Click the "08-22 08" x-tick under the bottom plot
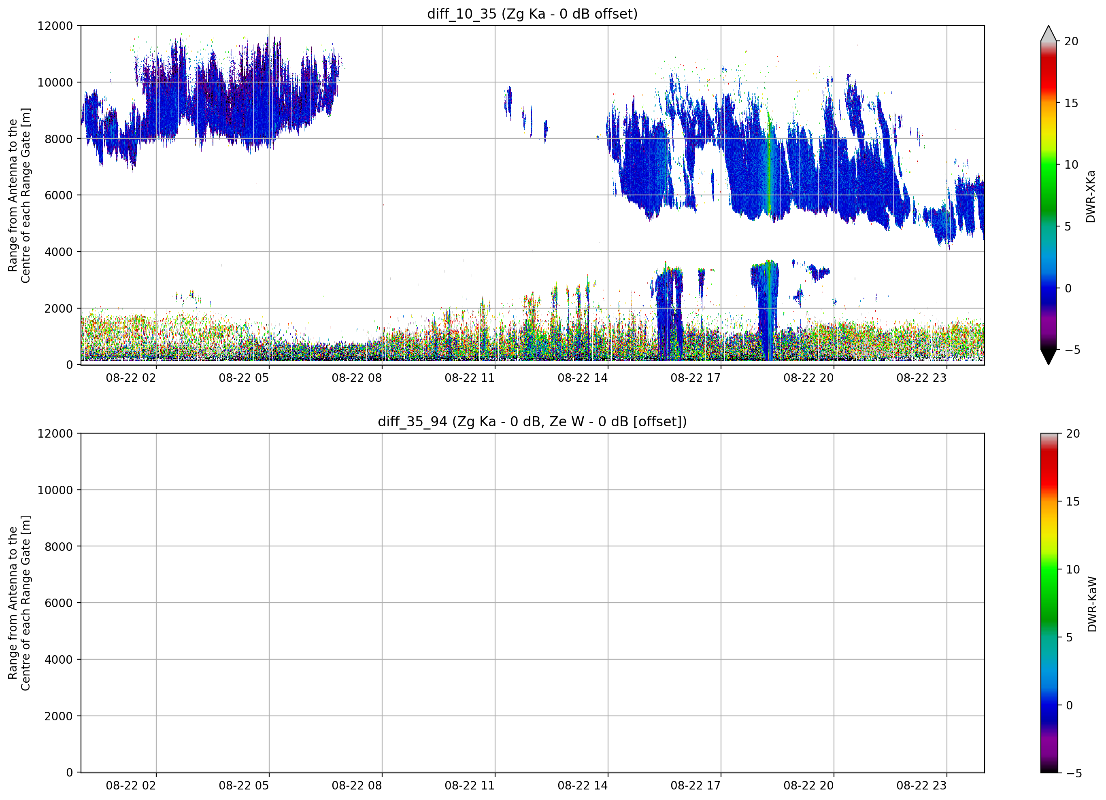Screen dimensions: 1106x800 pos(357,786)
